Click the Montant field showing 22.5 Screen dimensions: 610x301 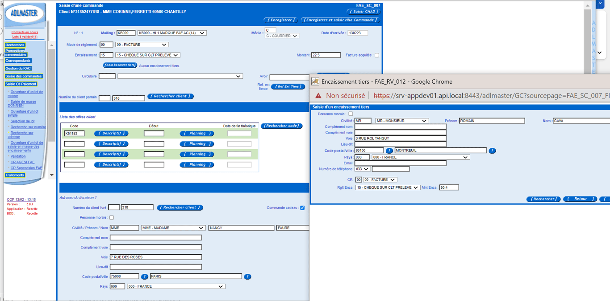click(326, 55)
